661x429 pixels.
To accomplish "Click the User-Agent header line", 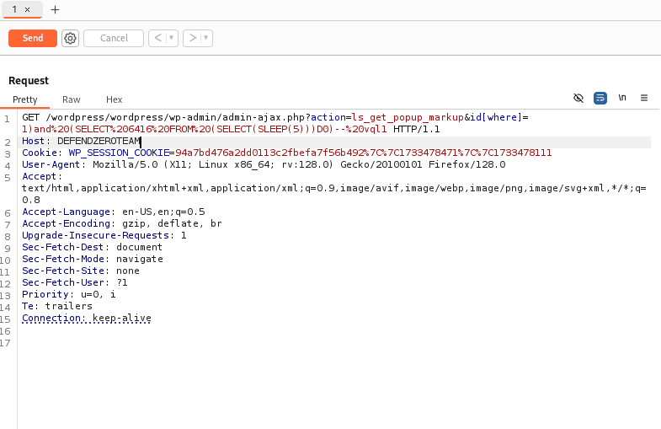I will pos(264,164).
